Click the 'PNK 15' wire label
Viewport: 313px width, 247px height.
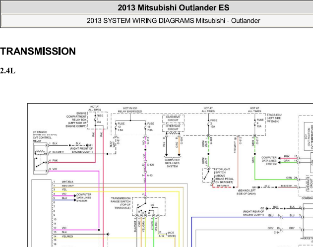point(291,156)
